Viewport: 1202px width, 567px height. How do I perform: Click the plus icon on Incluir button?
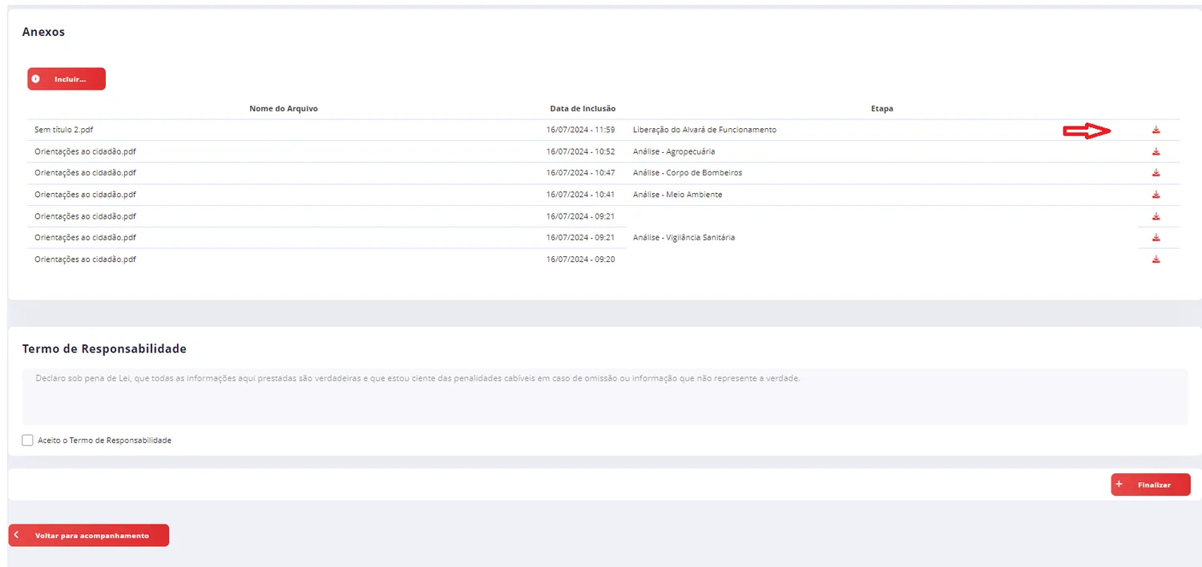36,79
